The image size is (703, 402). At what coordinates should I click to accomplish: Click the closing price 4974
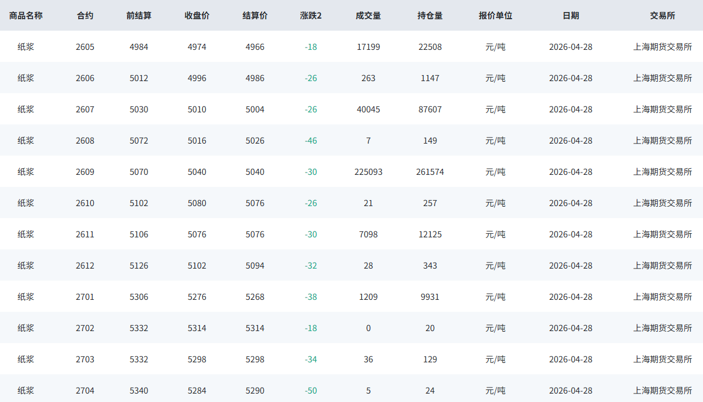pyautogui.click(x=197, y=47)
